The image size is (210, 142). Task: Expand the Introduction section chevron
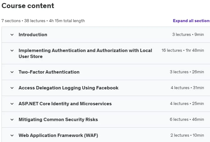coord(12,35)
